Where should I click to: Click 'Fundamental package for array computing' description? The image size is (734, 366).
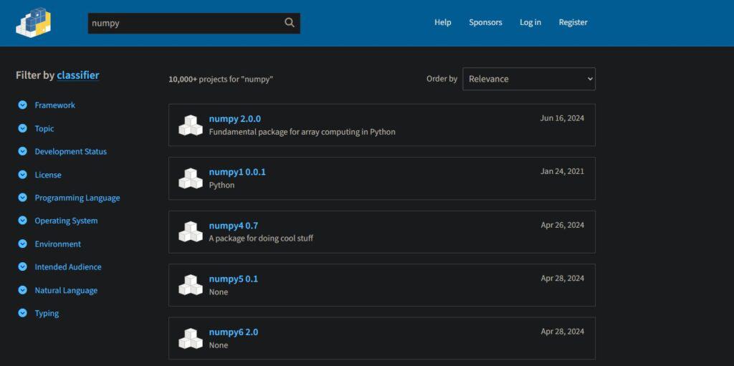pyautogui.click(x=302, y=132)
